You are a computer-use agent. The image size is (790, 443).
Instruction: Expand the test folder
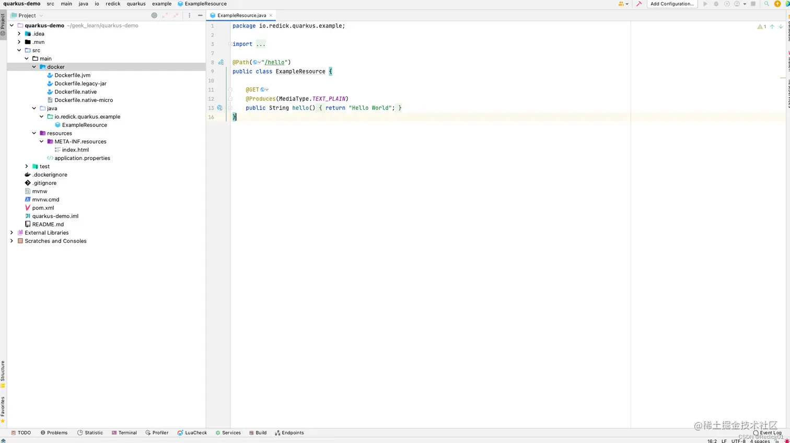(x=27, y=166)
